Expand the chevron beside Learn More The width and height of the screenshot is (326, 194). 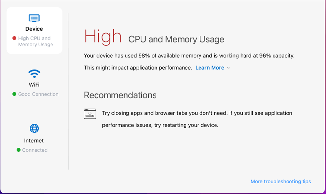pyautogui.click(x=229, y=68)
